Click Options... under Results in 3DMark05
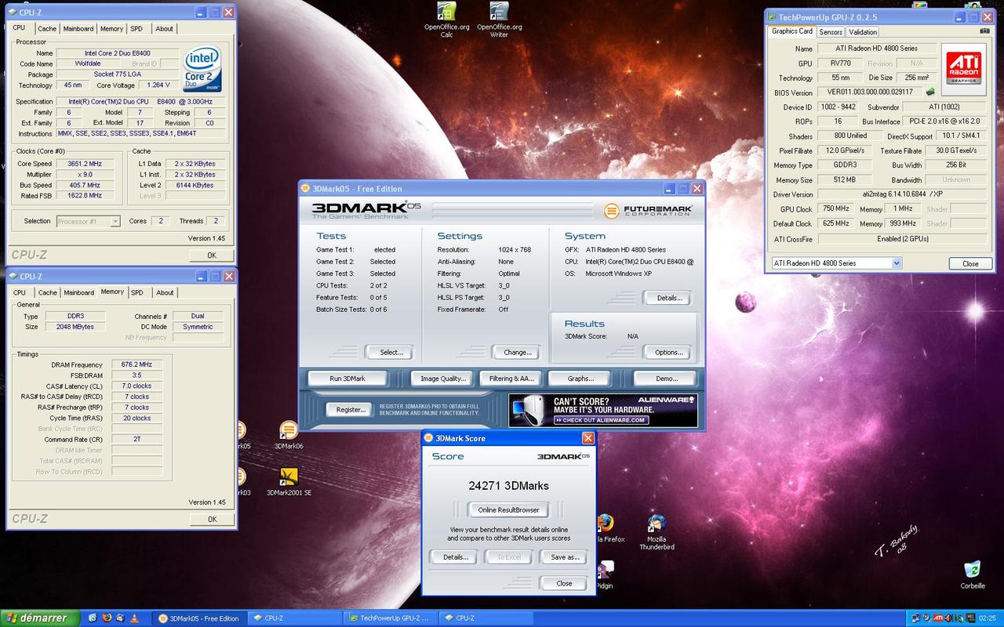 [x=669, y=353]
